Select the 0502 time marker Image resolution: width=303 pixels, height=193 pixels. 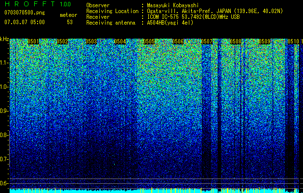(x=62, y=41)
